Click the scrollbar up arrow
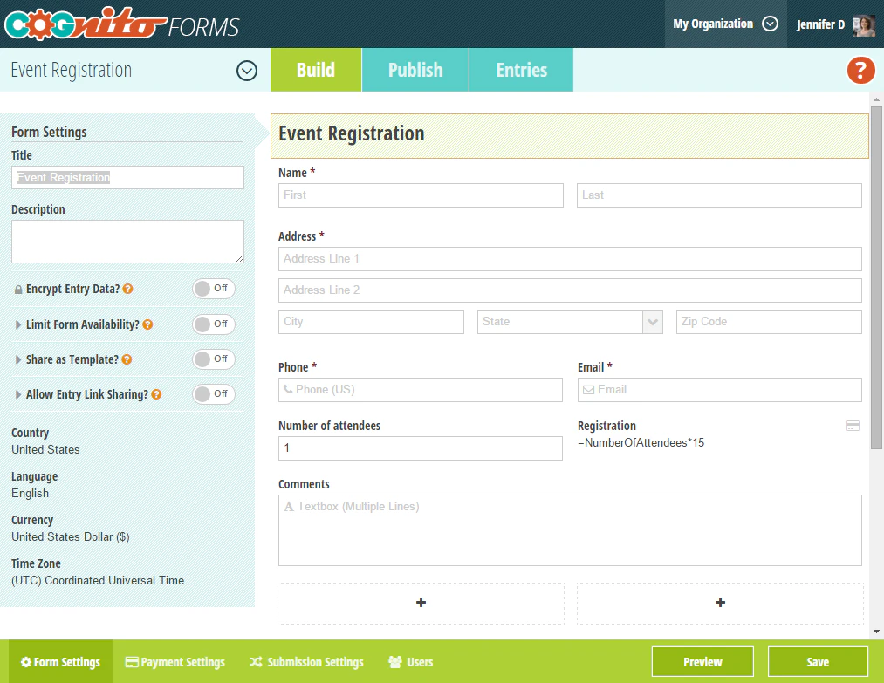The image size is (884, 683). pyautogui.click(x=876, y=99)
